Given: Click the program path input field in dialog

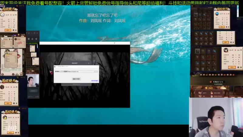Looking at the screenshot, I should click(77, 72).
